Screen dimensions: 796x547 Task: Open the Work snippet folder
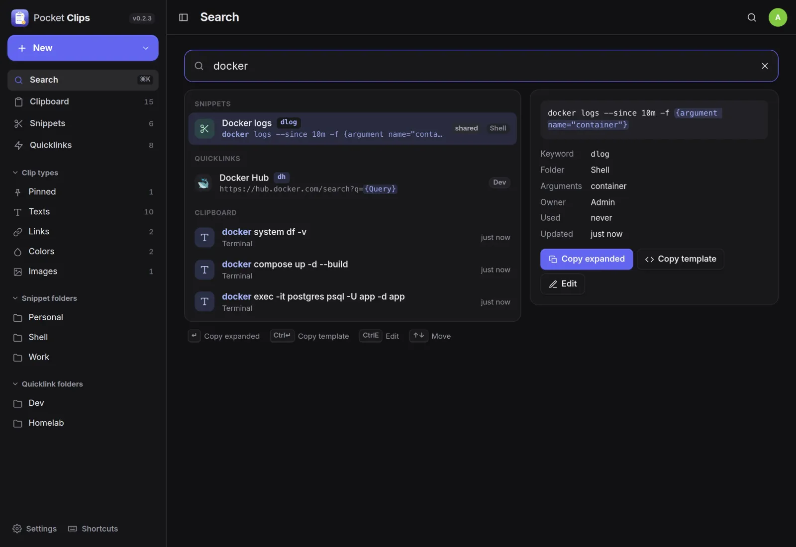83,357
